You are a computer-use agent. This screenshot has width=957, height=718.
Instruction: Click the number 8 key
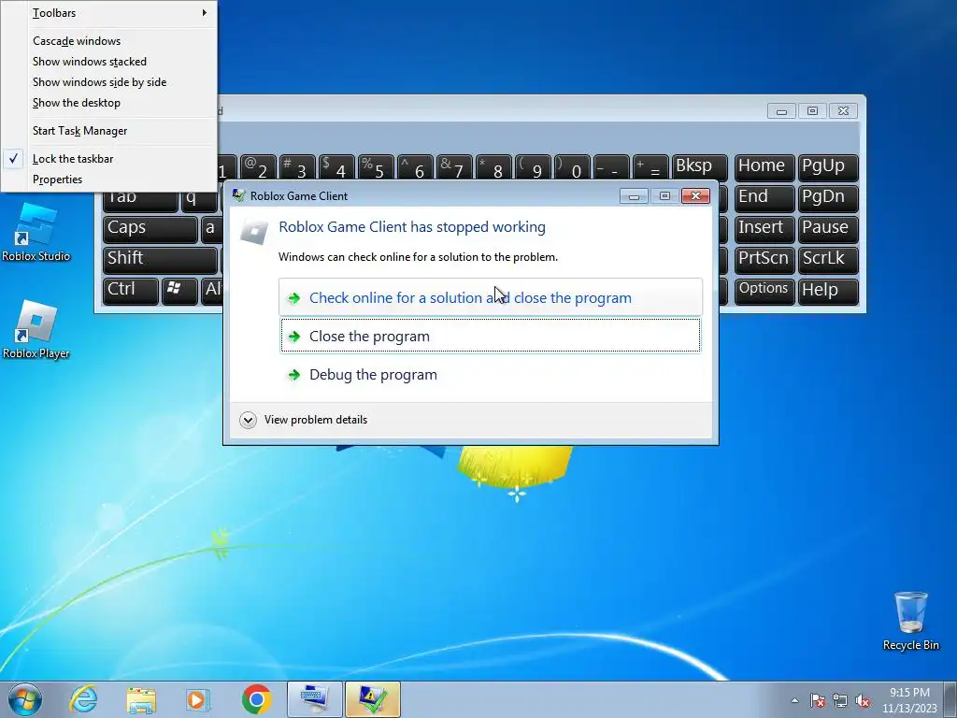point(493,167)
